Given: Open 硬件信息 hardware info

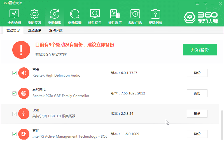Looking at the screenshot, I should (x=95, y=17).
